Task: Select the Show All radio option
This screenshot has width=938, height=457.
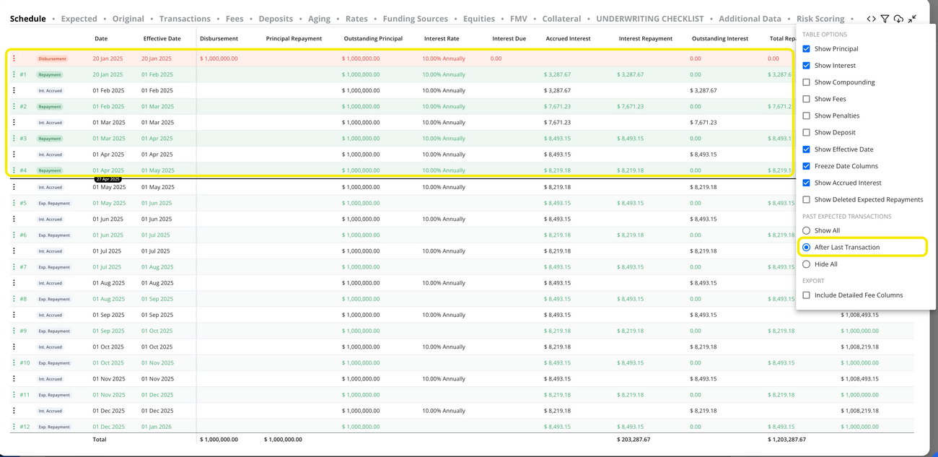Action: 807,230
